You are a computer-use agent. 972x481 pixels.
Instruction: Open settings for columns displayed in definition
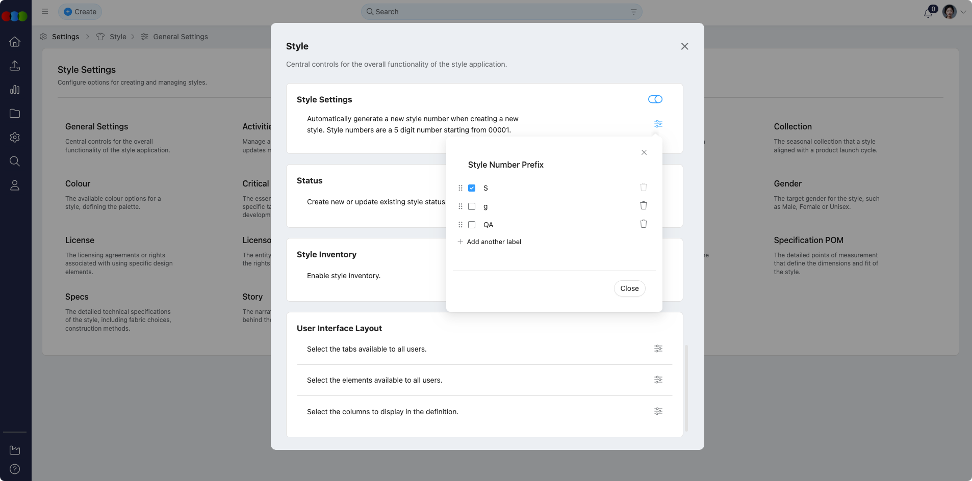658,412
